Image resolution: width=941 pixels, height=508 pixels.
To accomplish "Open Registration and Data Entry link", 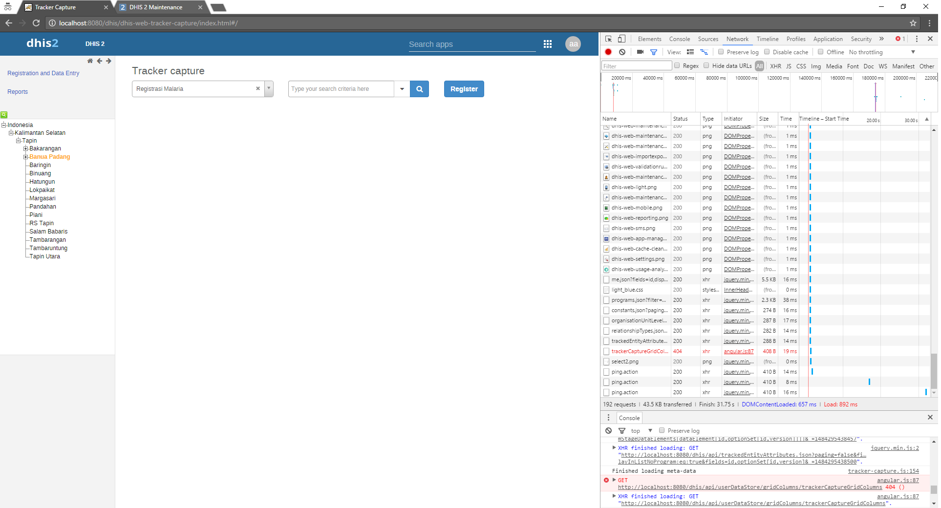I will pos(43,73).
